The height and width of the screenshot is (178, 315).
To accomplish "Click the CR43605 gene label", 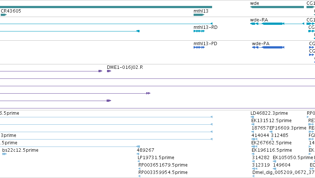I will (x=11, y=11).
